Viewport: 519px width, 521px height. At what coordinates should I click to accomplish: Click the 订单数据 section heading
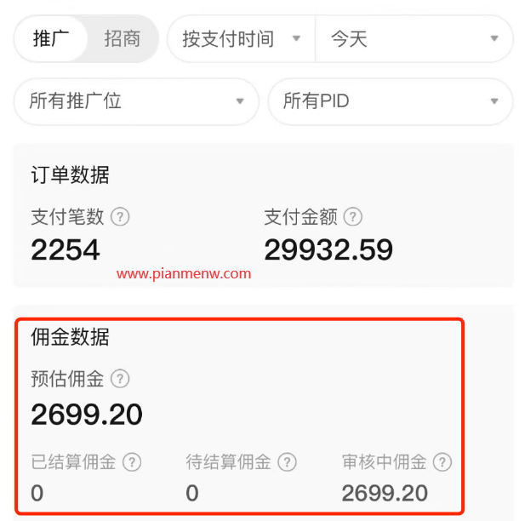70,175
